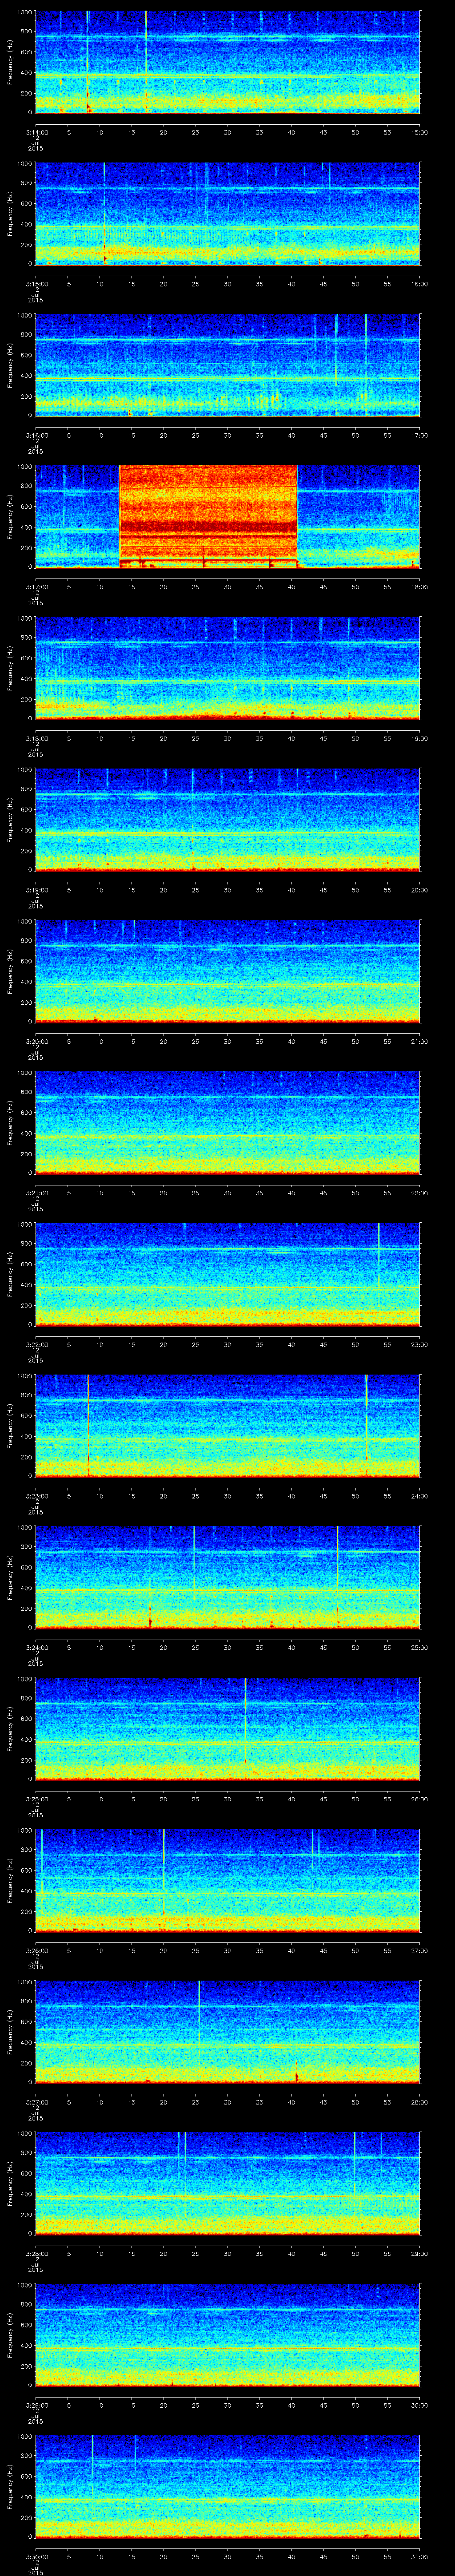This screenshot has height=2576, width=455.
Task: Select the "3:17:00" start time label
Action: (x=36, y=587)
